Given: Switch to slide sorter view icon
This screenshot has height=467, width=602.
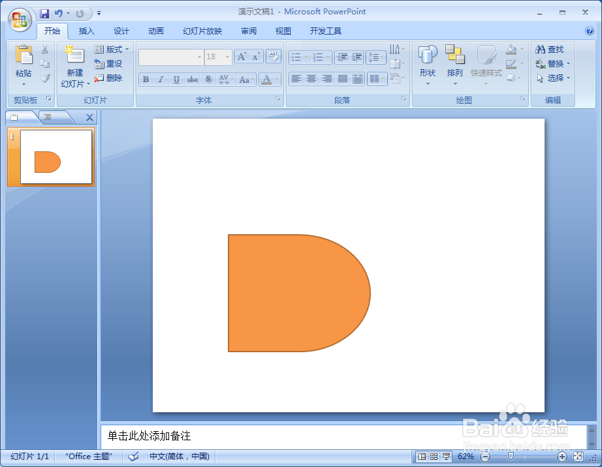Looking at the screenshot, I should click(434, 457).
